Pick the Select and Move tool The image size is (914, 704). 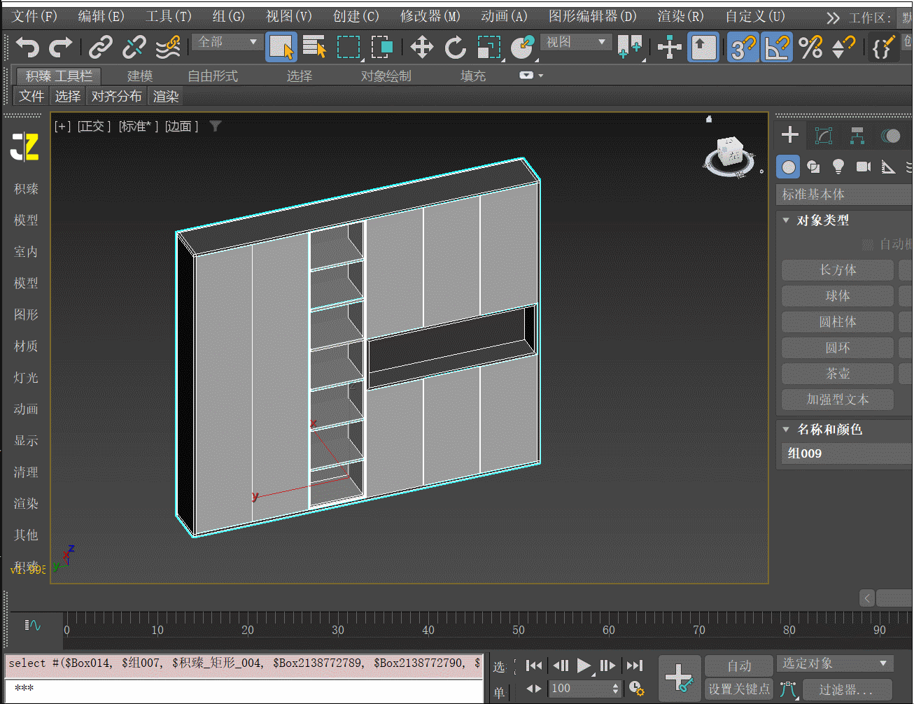[x=422, y=48]
